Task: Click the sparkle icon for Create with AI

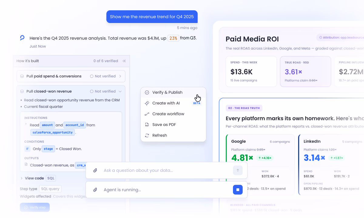Action: tap(147, 103)
